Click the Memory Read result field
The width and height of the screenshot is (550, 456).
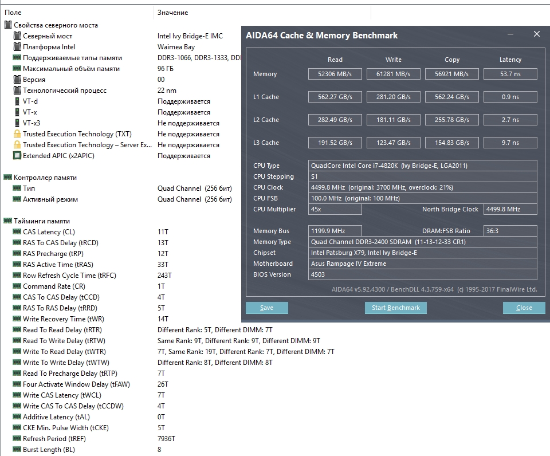click(x=335, y=74)
